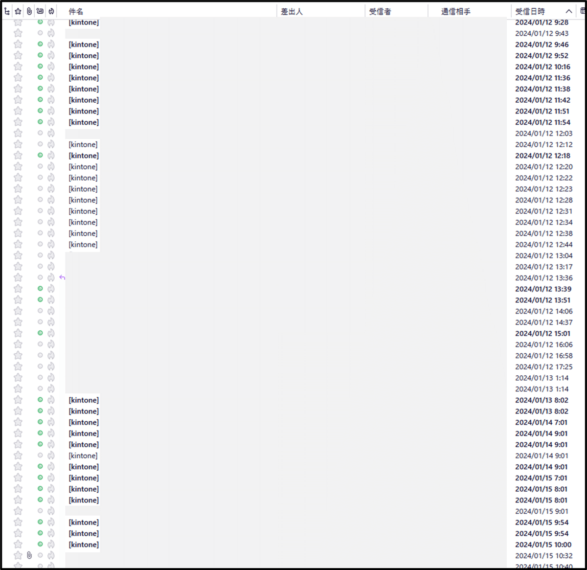Sort by the star column header icon
587x570 pixels.
(x=18, y=11)
